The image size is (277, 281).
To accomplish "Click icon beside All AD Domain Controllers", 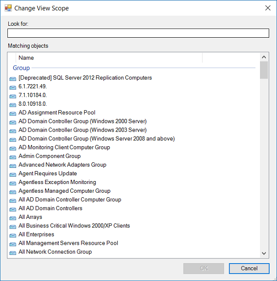I will (x=13, y=209).
